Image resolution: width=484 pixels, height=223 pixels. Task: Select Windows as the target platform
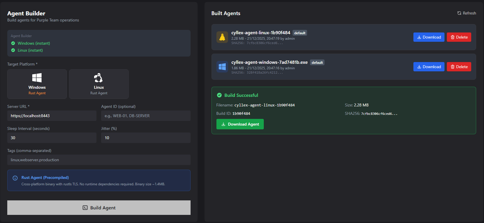point(37,84)
